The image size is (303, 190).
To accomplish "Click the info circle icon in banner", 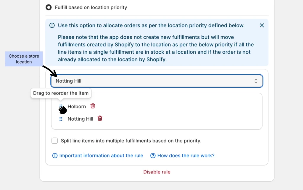I will 52,25.
